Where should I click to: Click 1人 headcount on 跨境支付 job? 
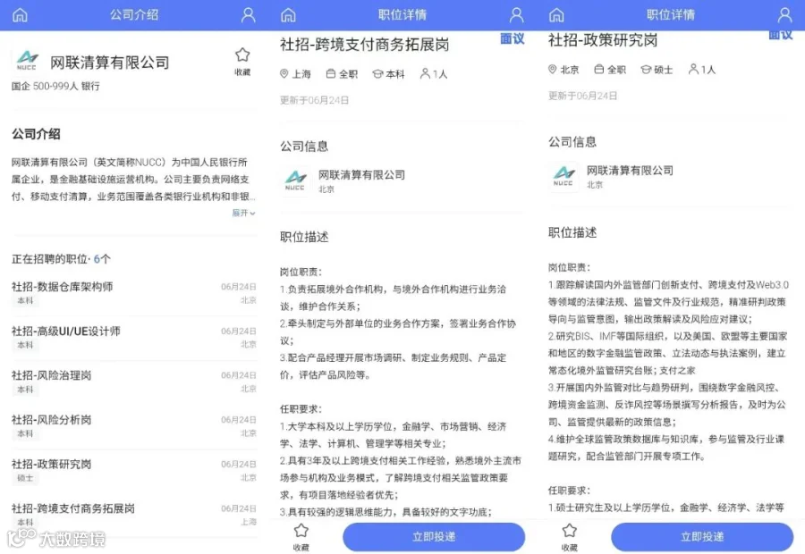434,74
